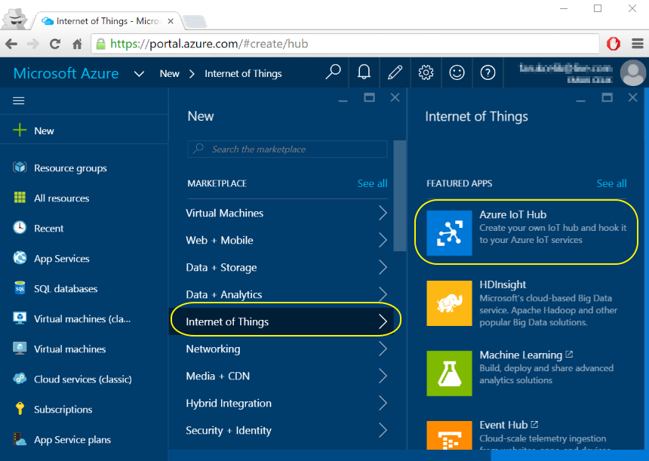Expand Virtual Machines category chevron
This screenshot has width=649, height=461.
click(383, 213)
